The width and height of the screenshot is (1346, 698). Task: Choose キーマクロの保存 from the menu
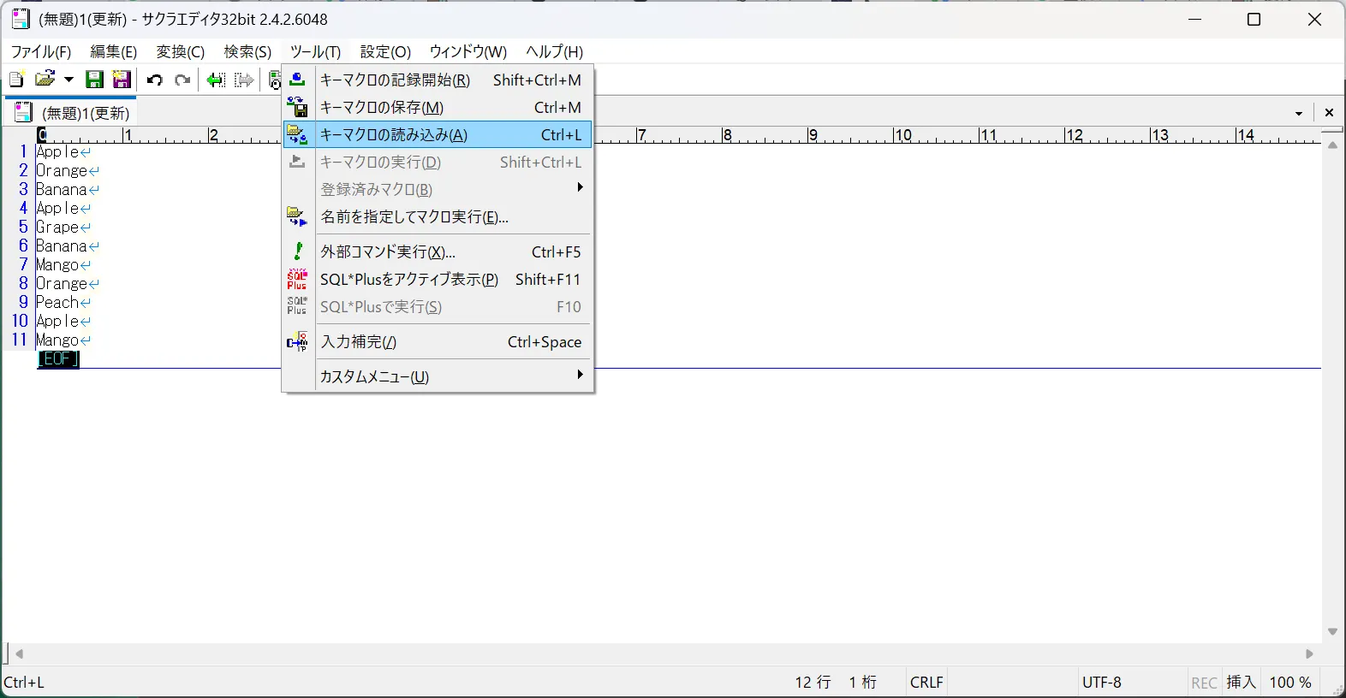382,108
